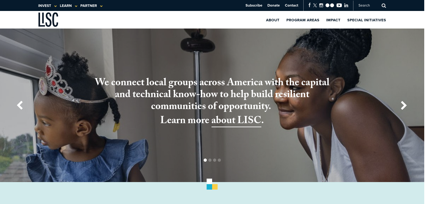
Task: Open the LEARN menu label
Action: (66, 6)
